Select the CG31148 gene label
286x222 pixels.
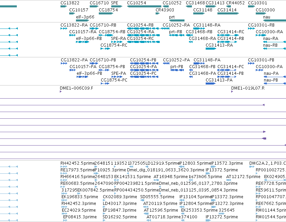(x=203, y=10)
